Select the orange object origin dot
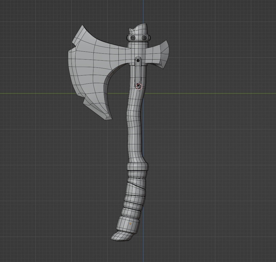Image resolution: width=276 pixels, height=262 pixels. (x=130, y=224)
